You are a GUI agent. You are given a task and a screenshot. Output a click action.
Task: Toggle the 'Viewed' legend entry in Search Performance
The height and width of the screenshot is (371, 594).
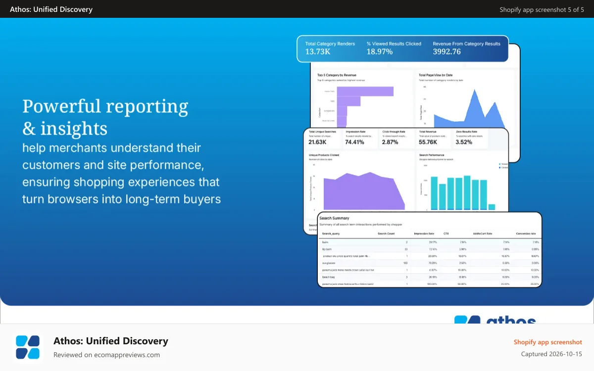(502, 164)
